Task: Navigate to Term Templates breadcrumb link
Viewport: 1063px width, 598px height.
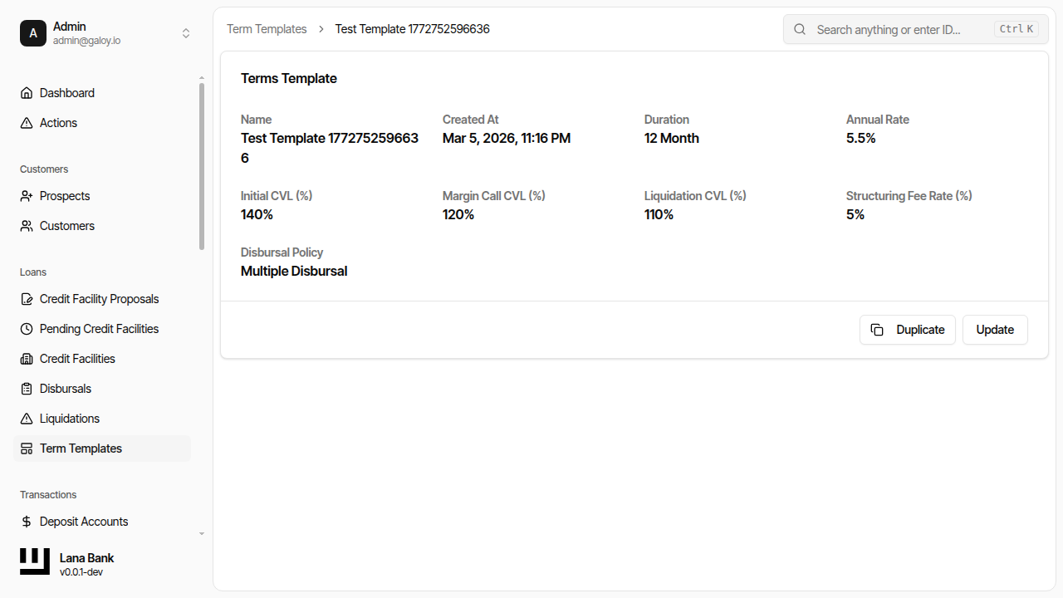Action: pyautogui.click(x=267, y=29)
